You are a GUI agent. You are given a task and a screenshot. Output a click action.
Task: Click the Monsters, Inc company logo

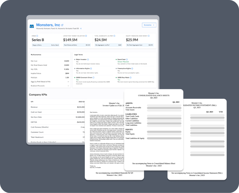tap(32, 26)
